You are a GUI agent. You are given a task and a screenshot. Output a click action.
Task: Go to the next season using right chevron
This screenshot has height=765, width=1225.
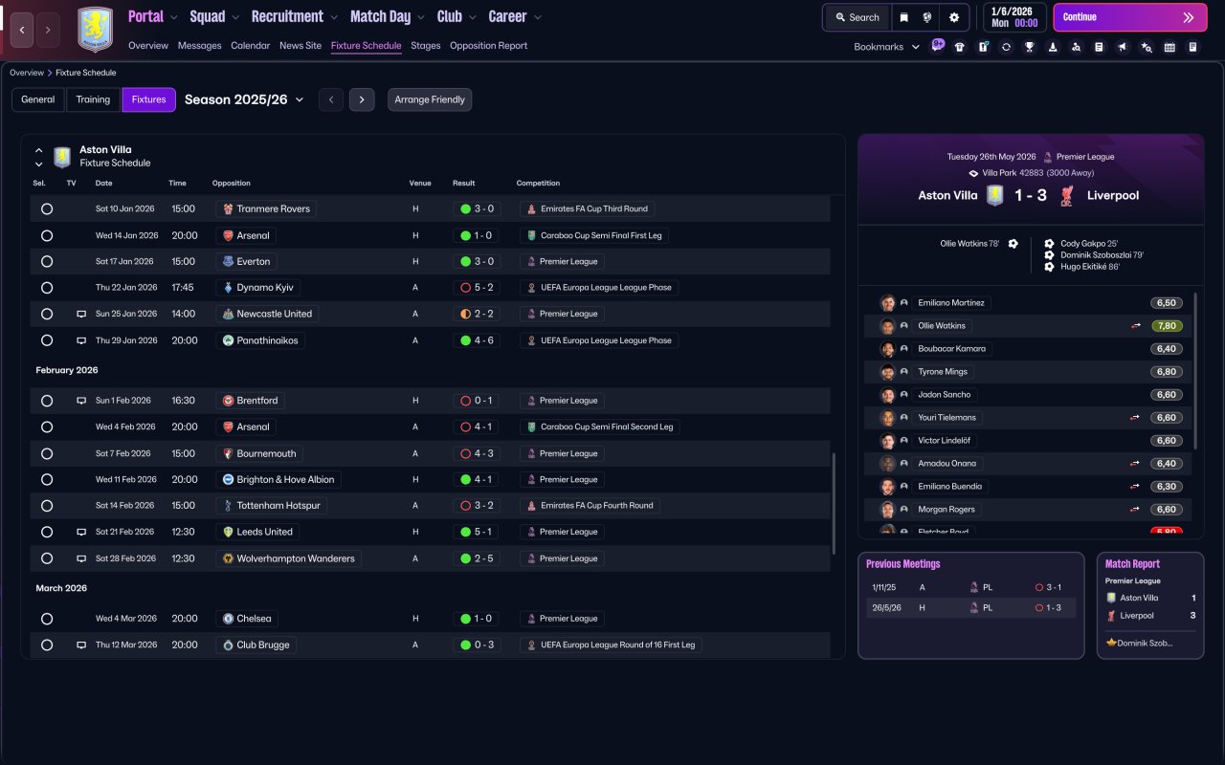pos(362,99)
